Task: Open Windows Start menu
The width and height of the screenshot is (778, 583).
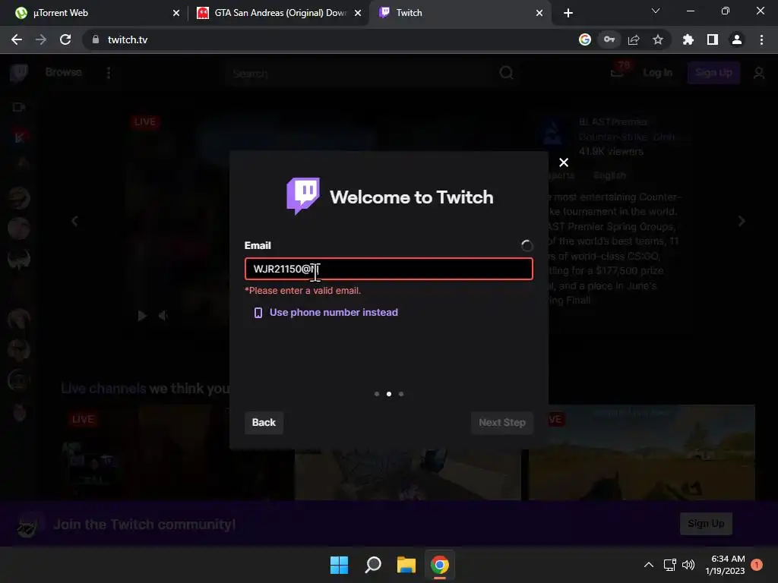Action: pos(340,565)
